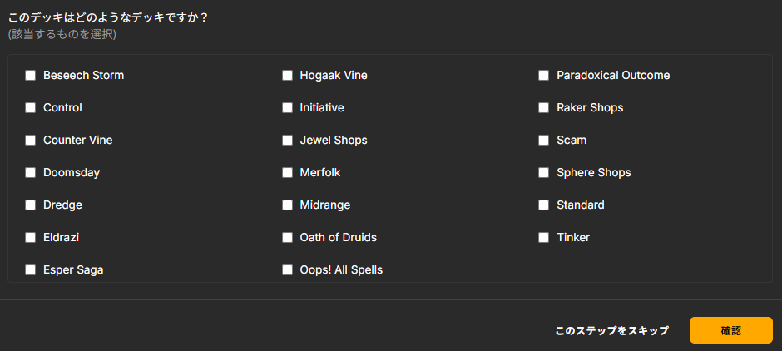Enable the Merfolk checkbox
Image resolution: width=782 pixels, height=351 pixels.
pyautogui.click(x=288, y=173)
